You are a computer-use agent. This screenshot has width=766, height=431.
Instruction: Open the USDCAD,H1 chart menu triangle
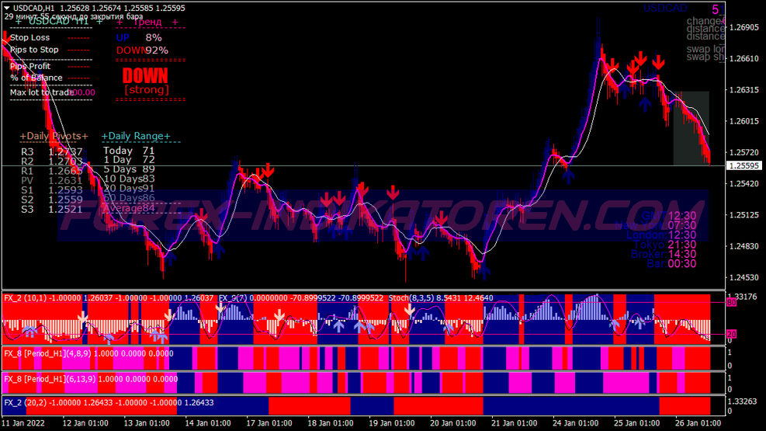[x=7, y=9]
